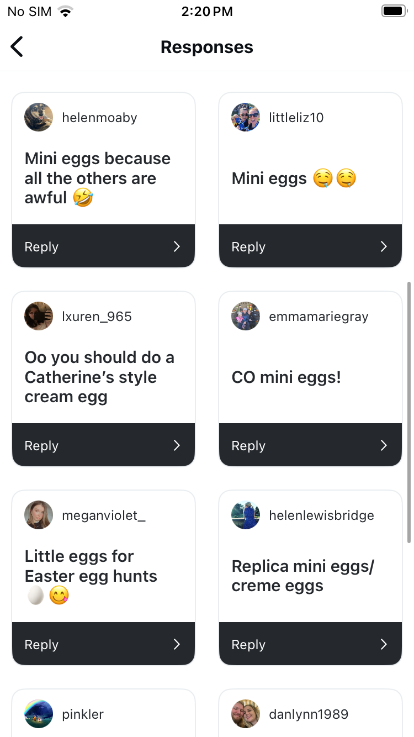
Task: Tap emmamariegray's avatar image
Action: (246, 316)
